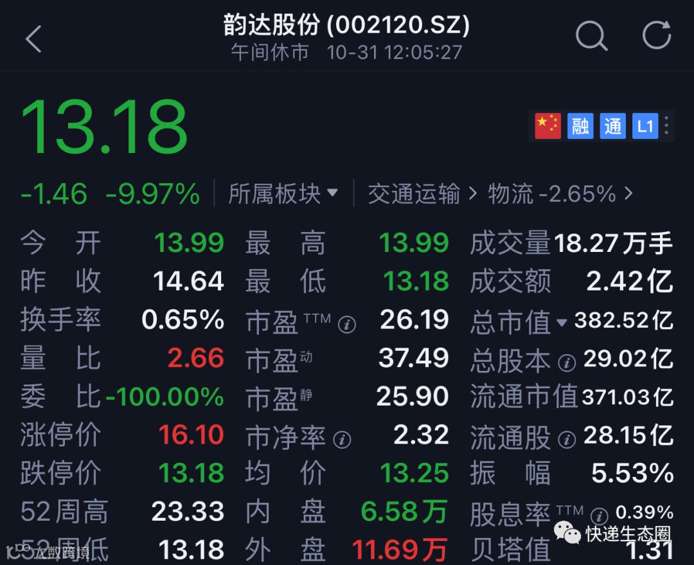Open the 交通运输 sector link
Image resolution: width=694 pixels, height=565 pixels.
422,194
